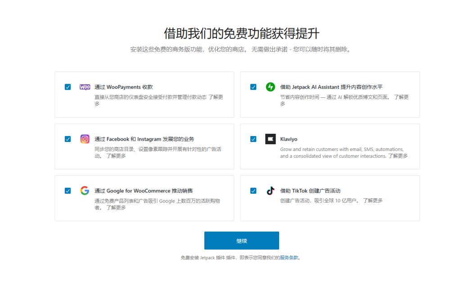Viewport: 461px width, 287px height.
Task: 取消勾选 WooPayments 收款选项
Action: 68,87
